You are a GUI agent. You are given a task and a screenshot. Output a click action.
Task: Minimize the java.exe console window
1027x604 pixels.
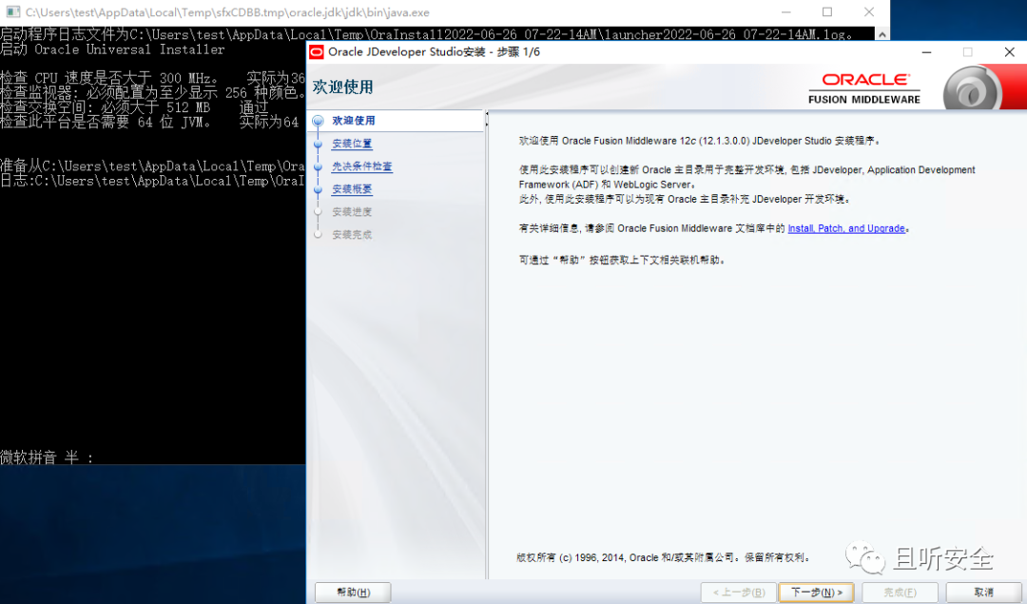[x=786, y=12]
